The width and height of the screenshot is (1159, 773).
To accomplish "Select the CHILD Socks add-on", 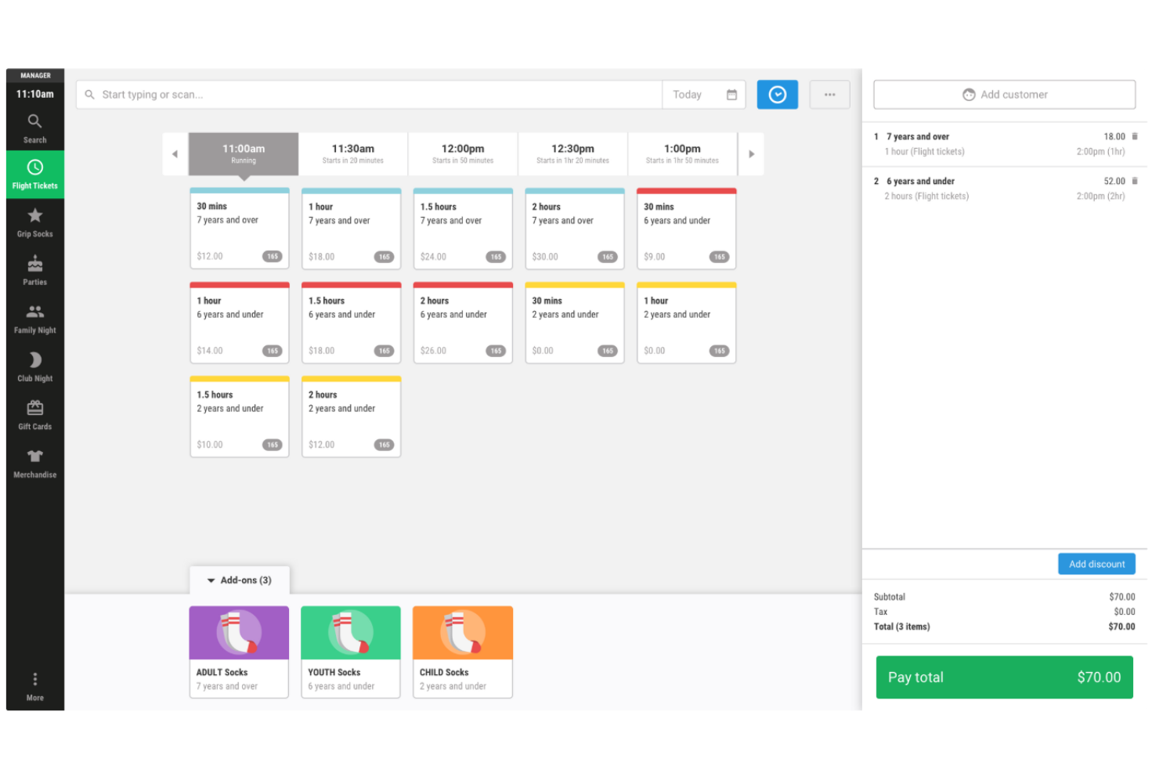I will coord(462,652).
